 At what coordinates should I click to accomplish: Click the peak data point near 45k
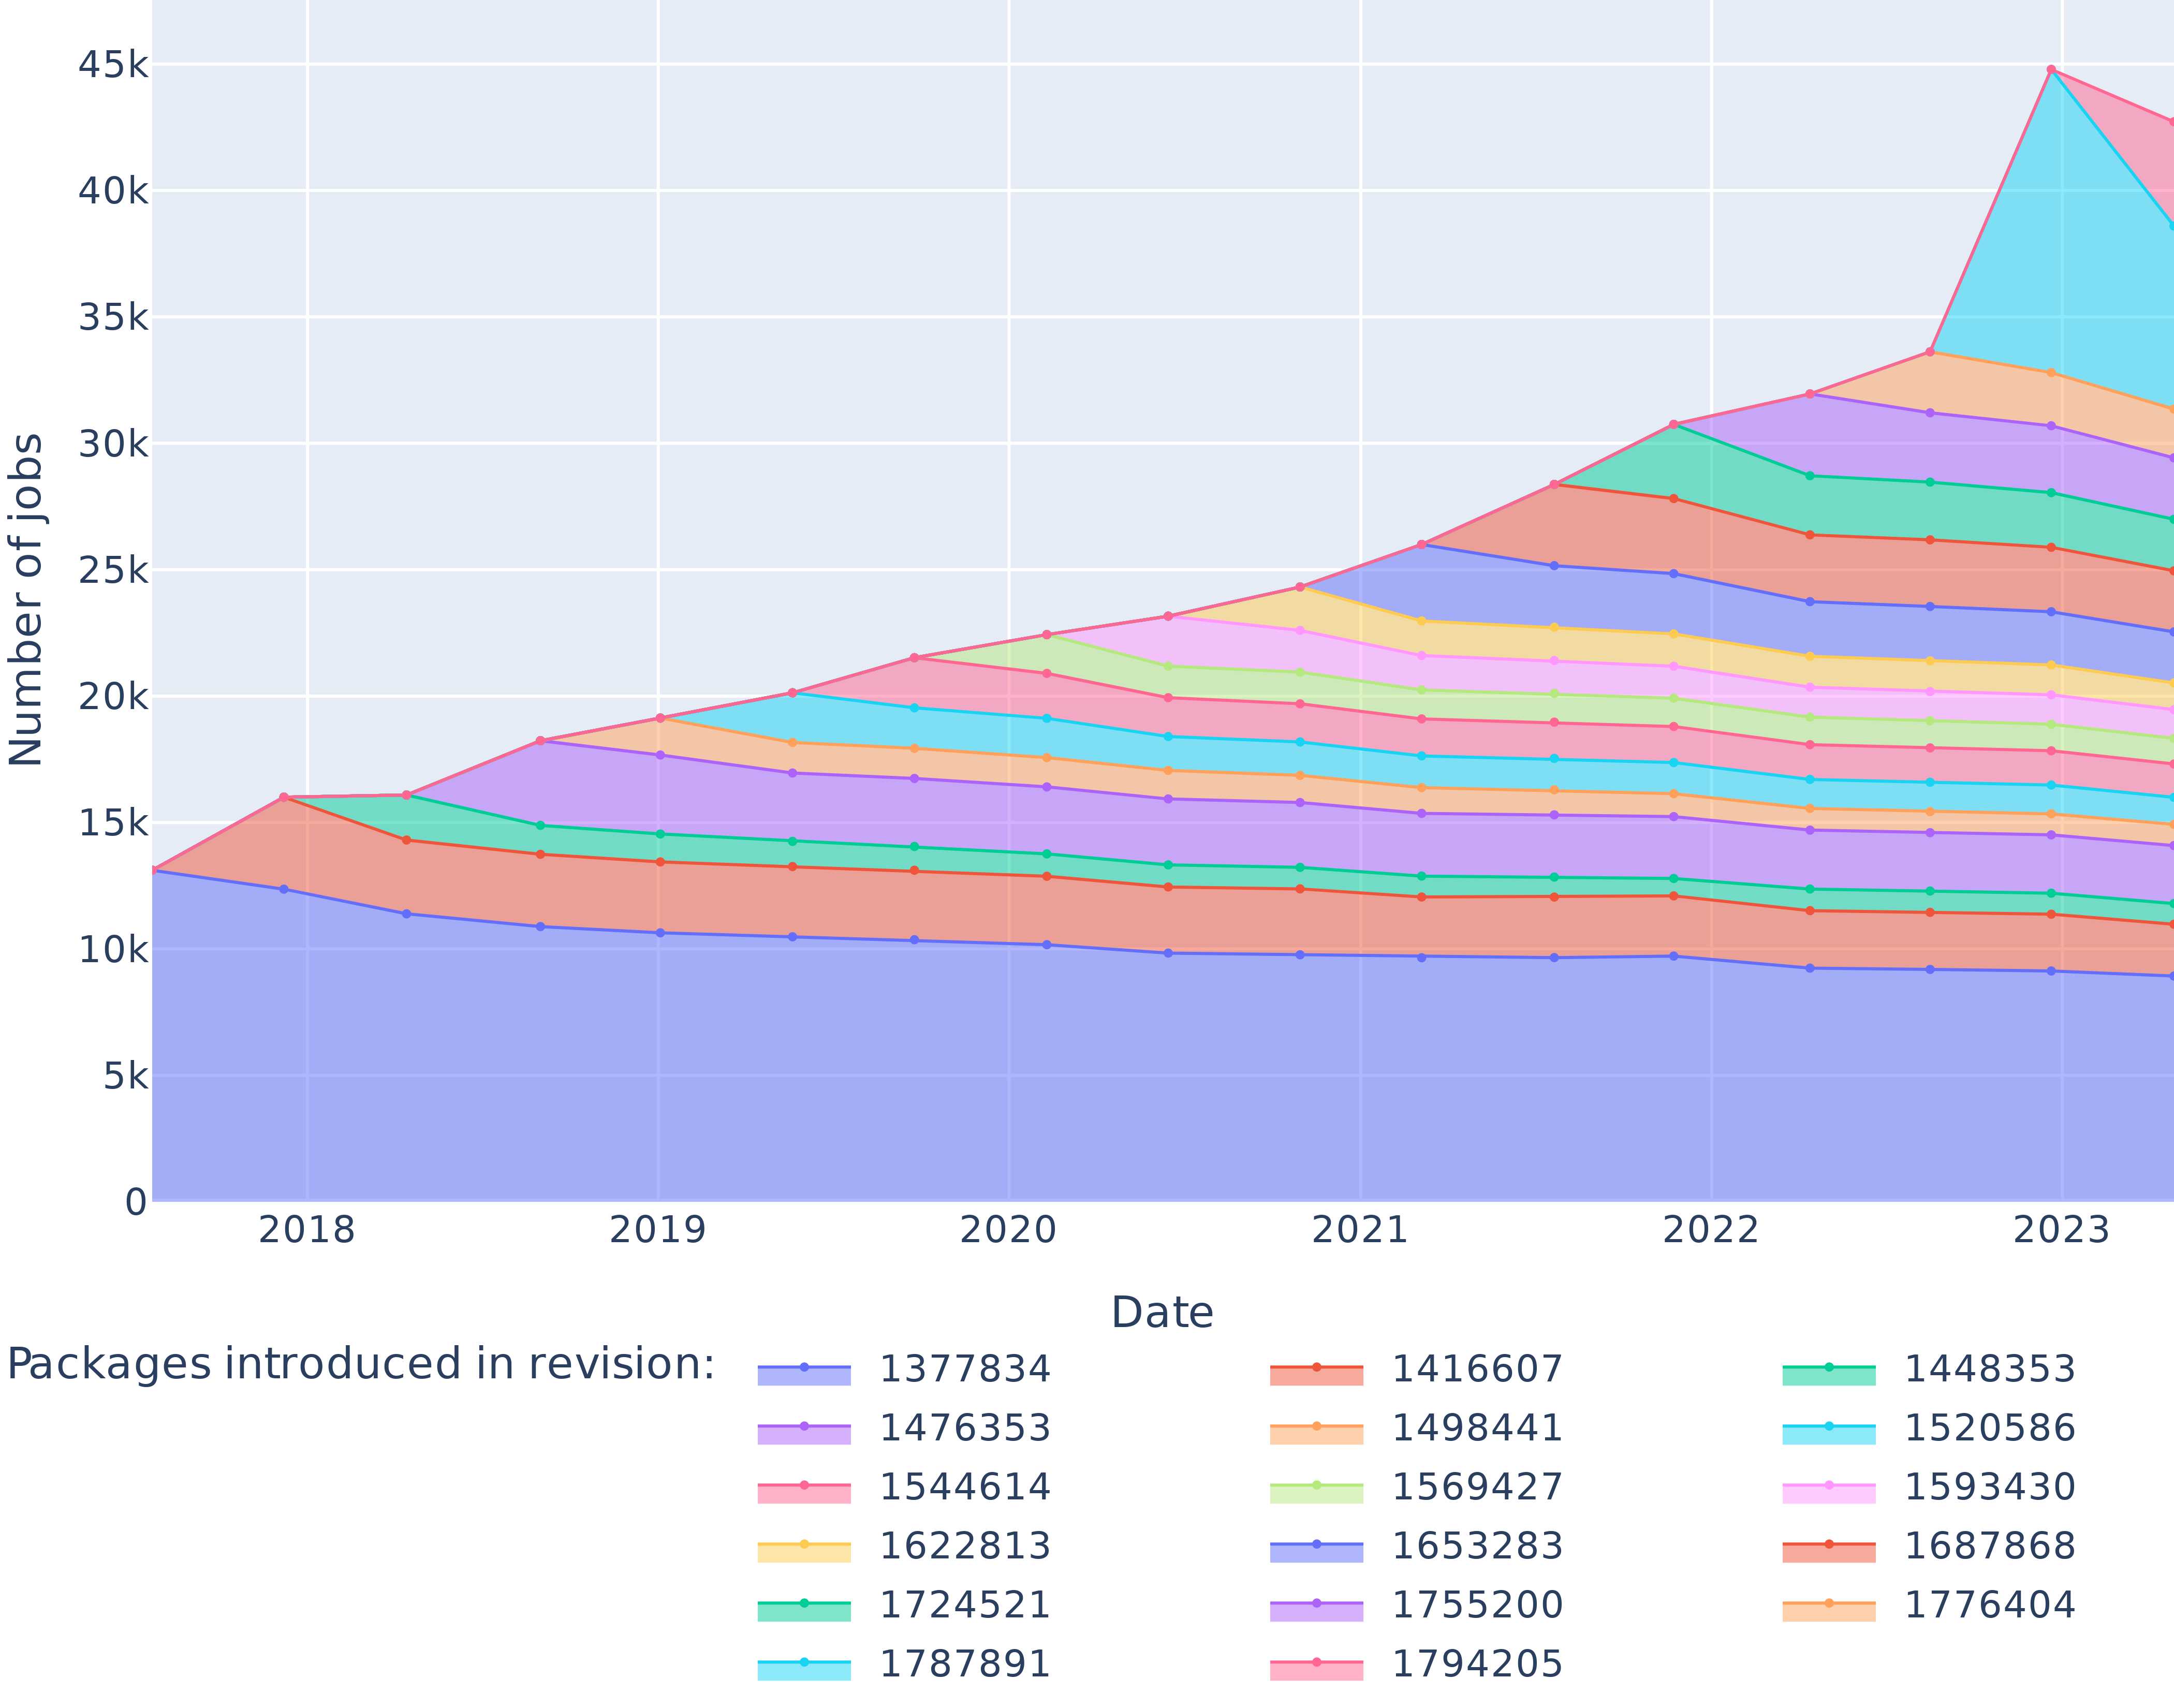click(x=2051, y=70)
